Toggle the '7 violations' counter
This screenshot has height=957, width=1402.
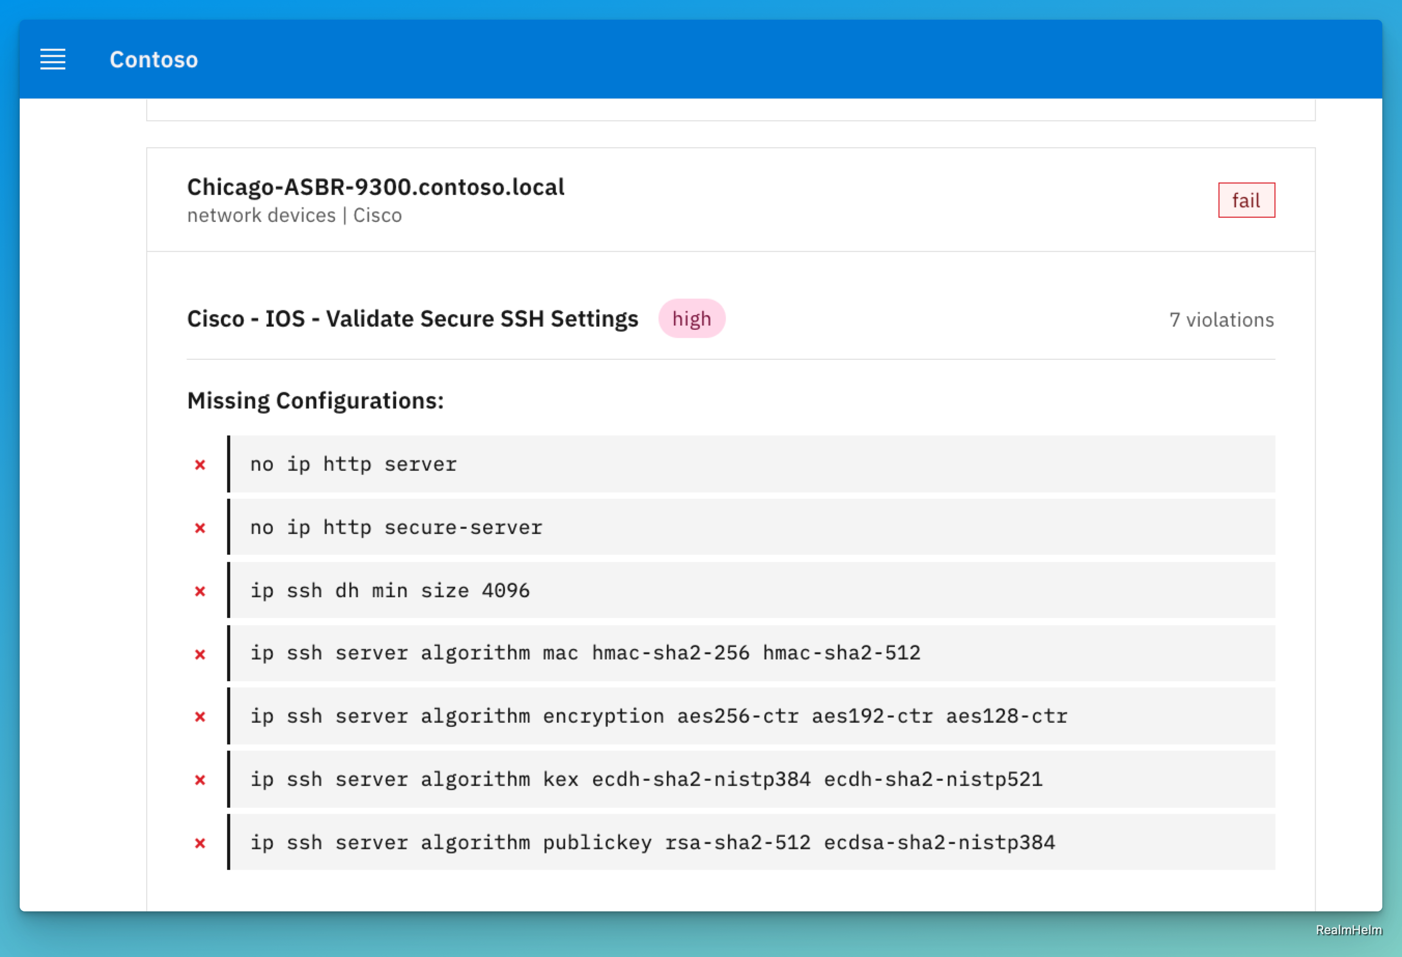tap(1222, 319)
